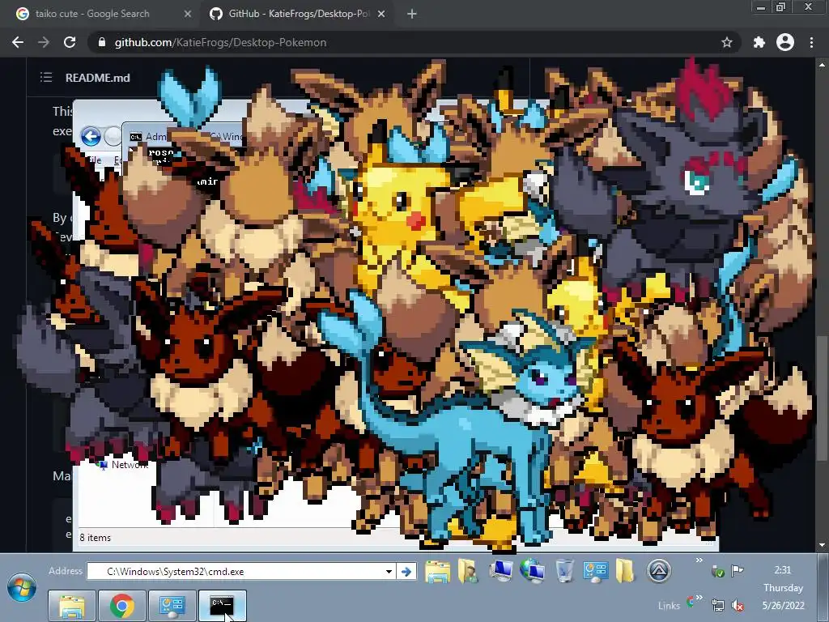Open the user folder icon in desktop toolbar

click(468, 572)
